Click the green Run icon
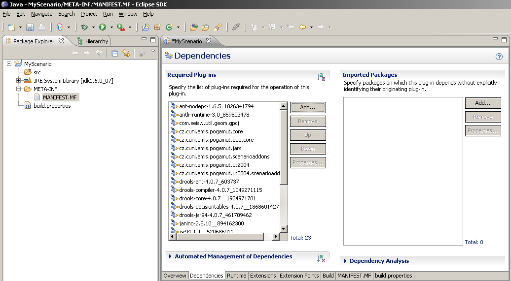 click(103, 28)
